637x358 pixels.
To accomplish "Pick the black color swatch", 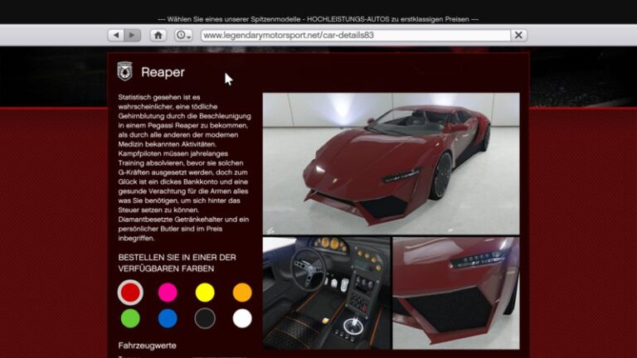I will coord(205,318).
